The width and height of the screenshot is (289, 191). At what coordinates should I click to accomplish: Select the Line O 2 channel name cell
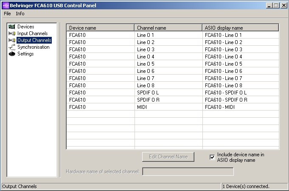[x=168, y=42]
